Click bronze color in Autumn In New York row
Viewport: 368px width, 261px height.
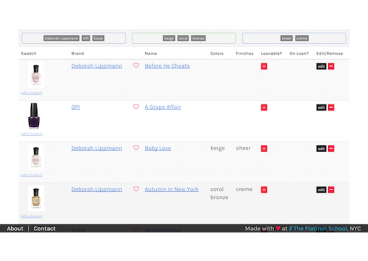coord(219,197)
